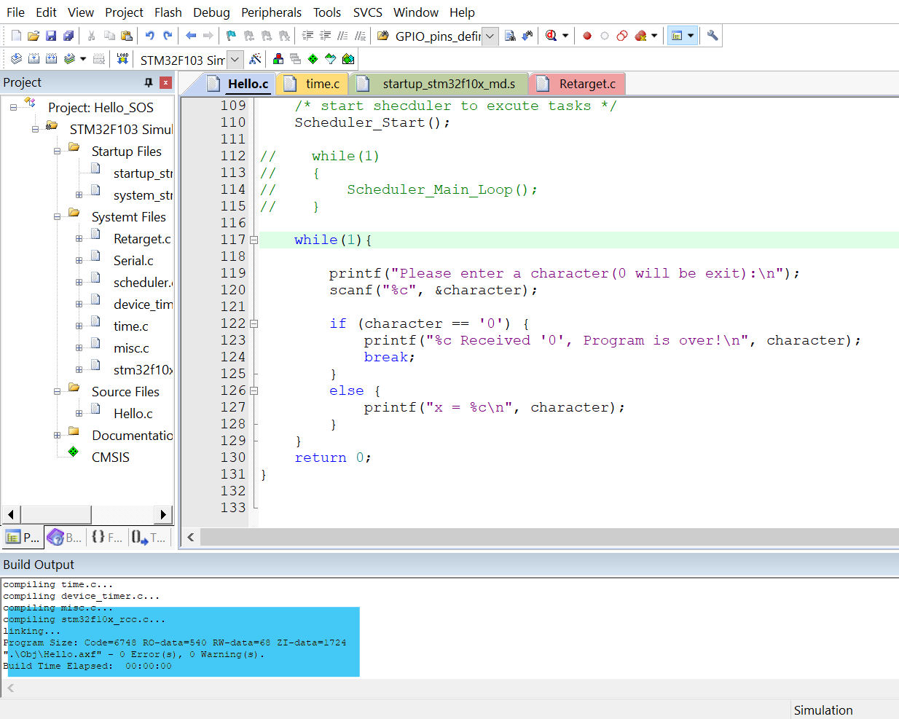Click the Project panel scroll-right arrow
Screen dimensions: 899x719
(164, 514)
